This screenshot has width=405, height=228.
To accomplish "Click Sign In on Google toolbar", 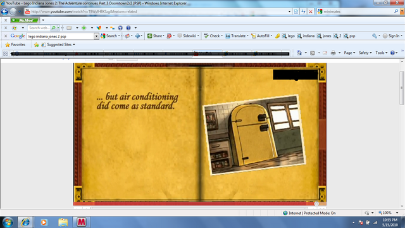I will pyautogui.click(x=392, y=36).
